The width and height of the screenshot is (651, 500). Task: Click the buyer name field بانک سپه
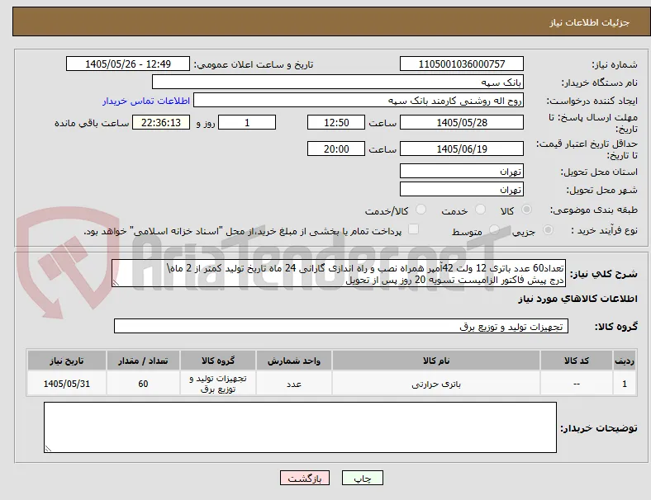coord(338,82)
